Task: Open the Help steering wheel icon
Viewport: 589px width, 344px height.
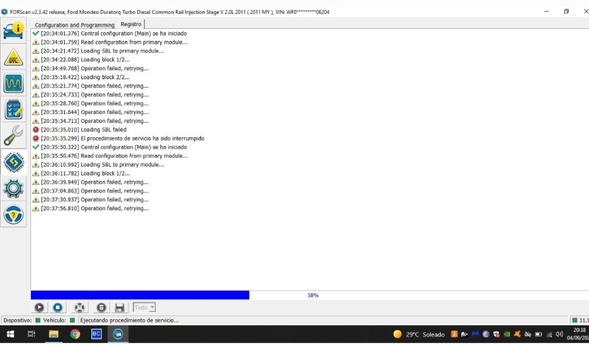Action: coord(13,215)
